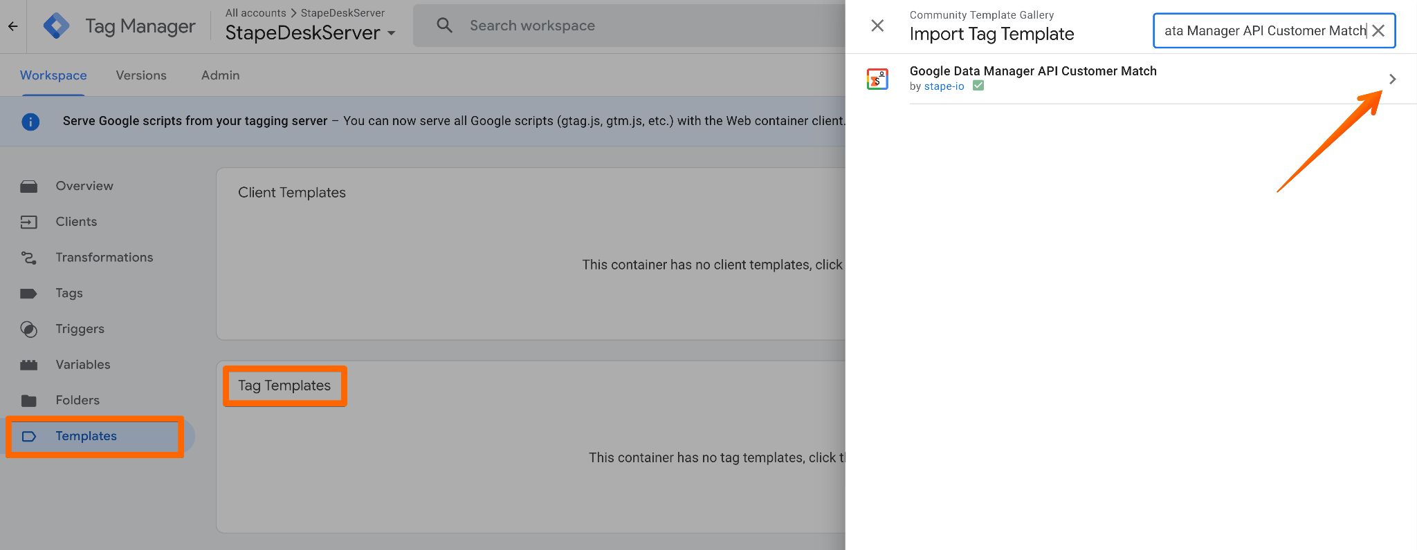Viewport: 1417px width, 550px height.
Task: Click the search magnifier icon
Action: point(444,26)
